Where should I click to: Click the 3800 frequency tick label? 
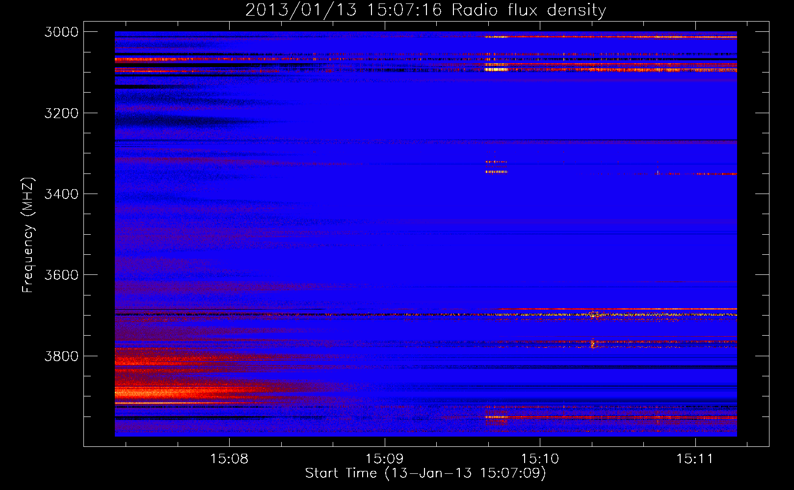click(x=61, y=356)
